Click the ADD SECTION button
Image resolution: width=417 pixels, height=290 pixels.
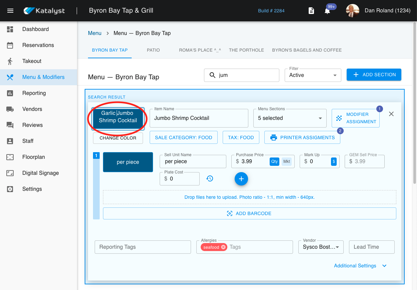(x=374, y=75)
